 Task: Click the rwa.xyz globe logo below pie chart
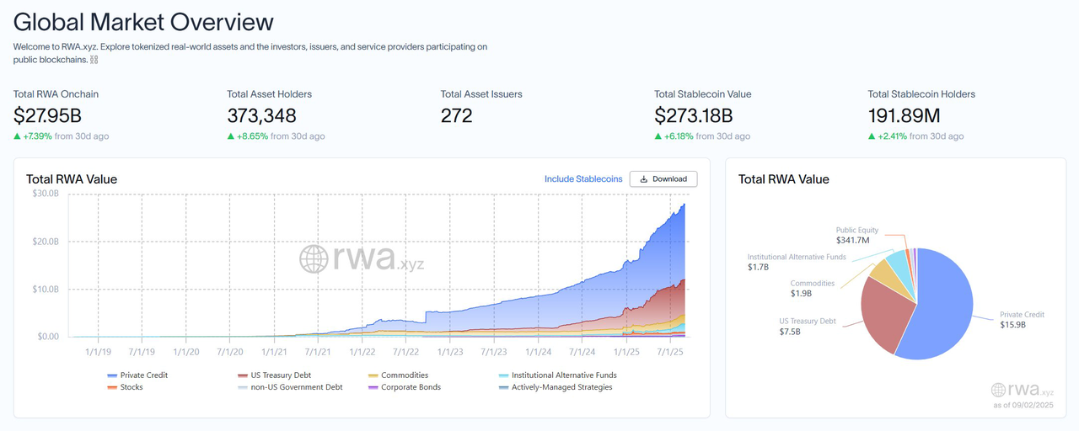coord(998,390)
